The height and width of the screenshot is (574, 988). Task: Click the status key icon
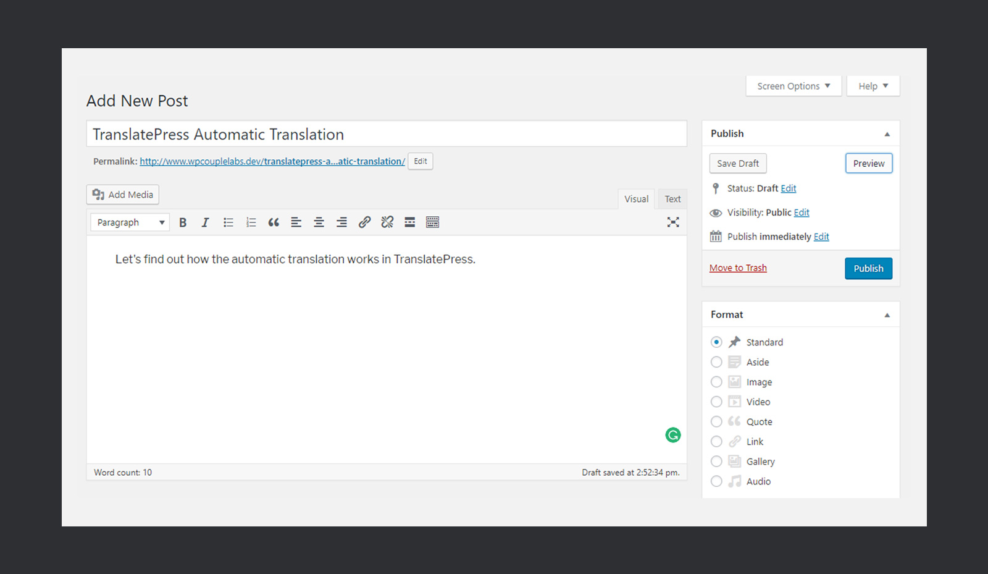(x=716, y=188)
